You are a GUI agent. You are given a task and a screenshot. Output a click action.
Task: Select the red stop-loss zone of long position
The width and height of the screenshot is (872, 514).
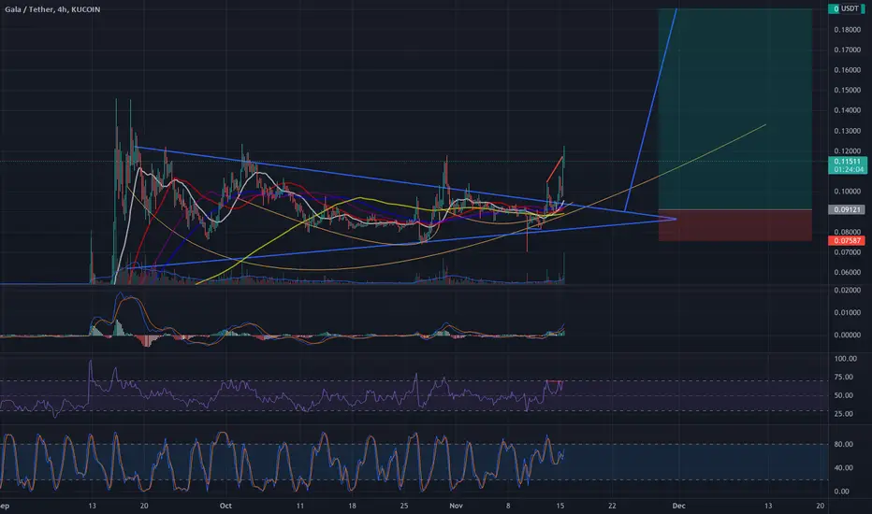point(735,225)
